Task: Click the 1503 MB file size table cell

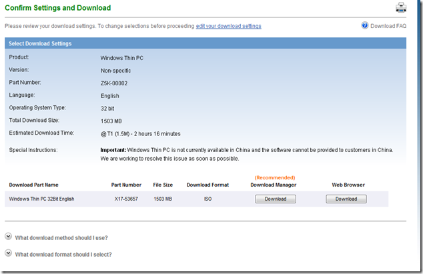Action: tap(163, 199)
